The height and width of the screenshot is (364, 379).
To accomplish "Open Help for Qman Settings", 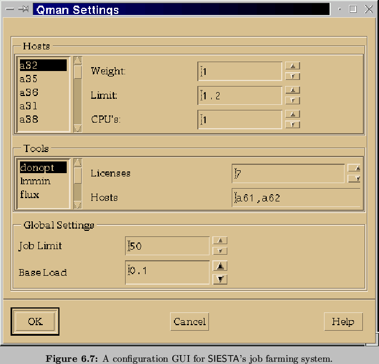I will click(x=343, y=321).
